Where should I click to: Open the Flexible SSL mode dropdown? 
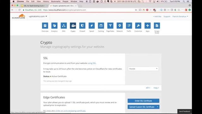[x=143, y=69]
